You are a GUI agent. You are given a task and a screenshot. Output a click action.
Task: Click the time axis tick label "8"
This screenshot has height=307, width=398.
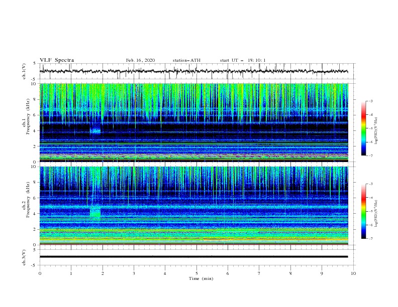point(290,273)
